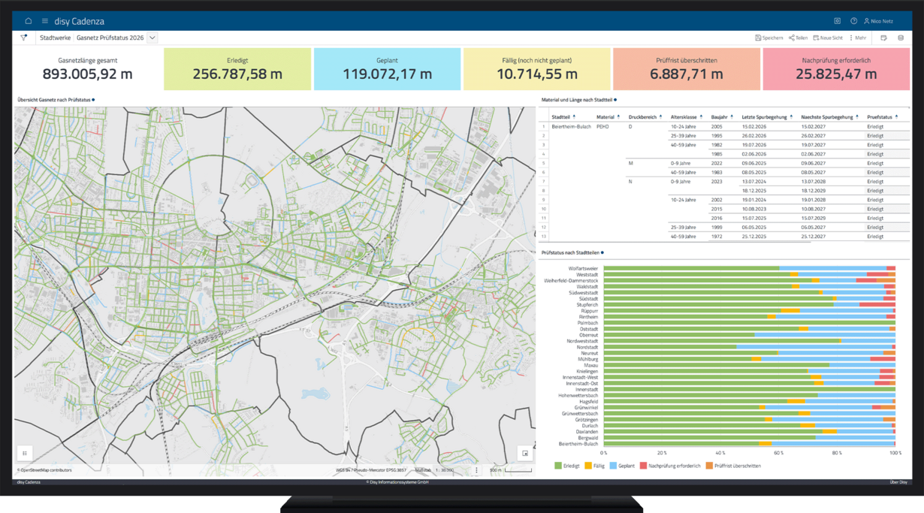Click the Beiertheim-Bulach cell in table
The image size is (924, 513).
[x=571, y=127]
